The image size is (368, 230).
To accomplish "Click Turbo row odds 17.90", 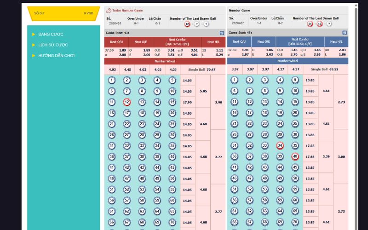I will (x=187, y=102).
